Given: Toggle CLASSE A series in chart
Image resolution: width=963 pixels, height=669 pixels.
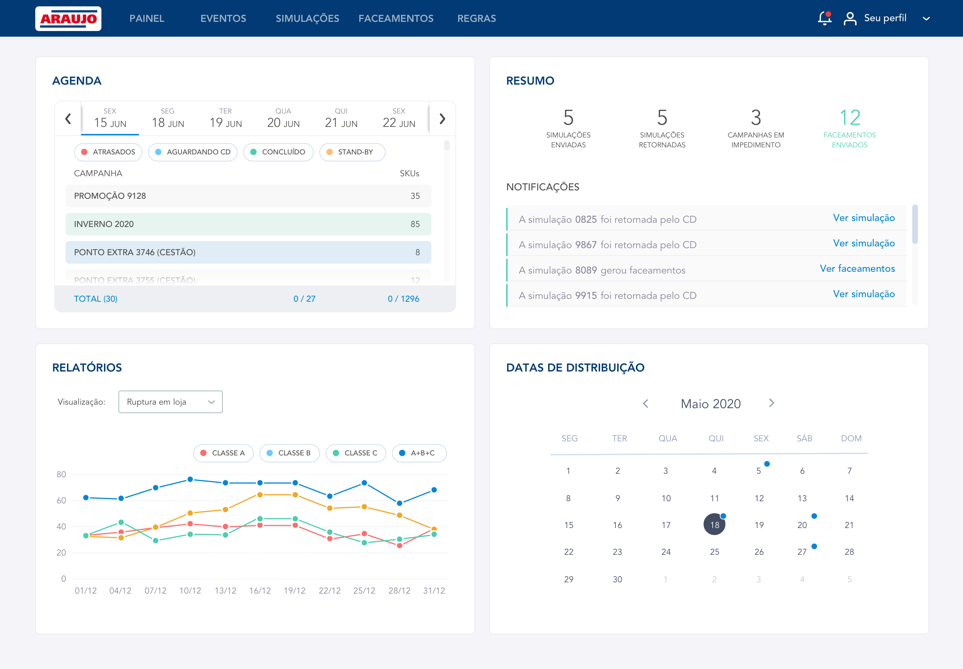Looking at the screenshot, I should tap(223, 453).
